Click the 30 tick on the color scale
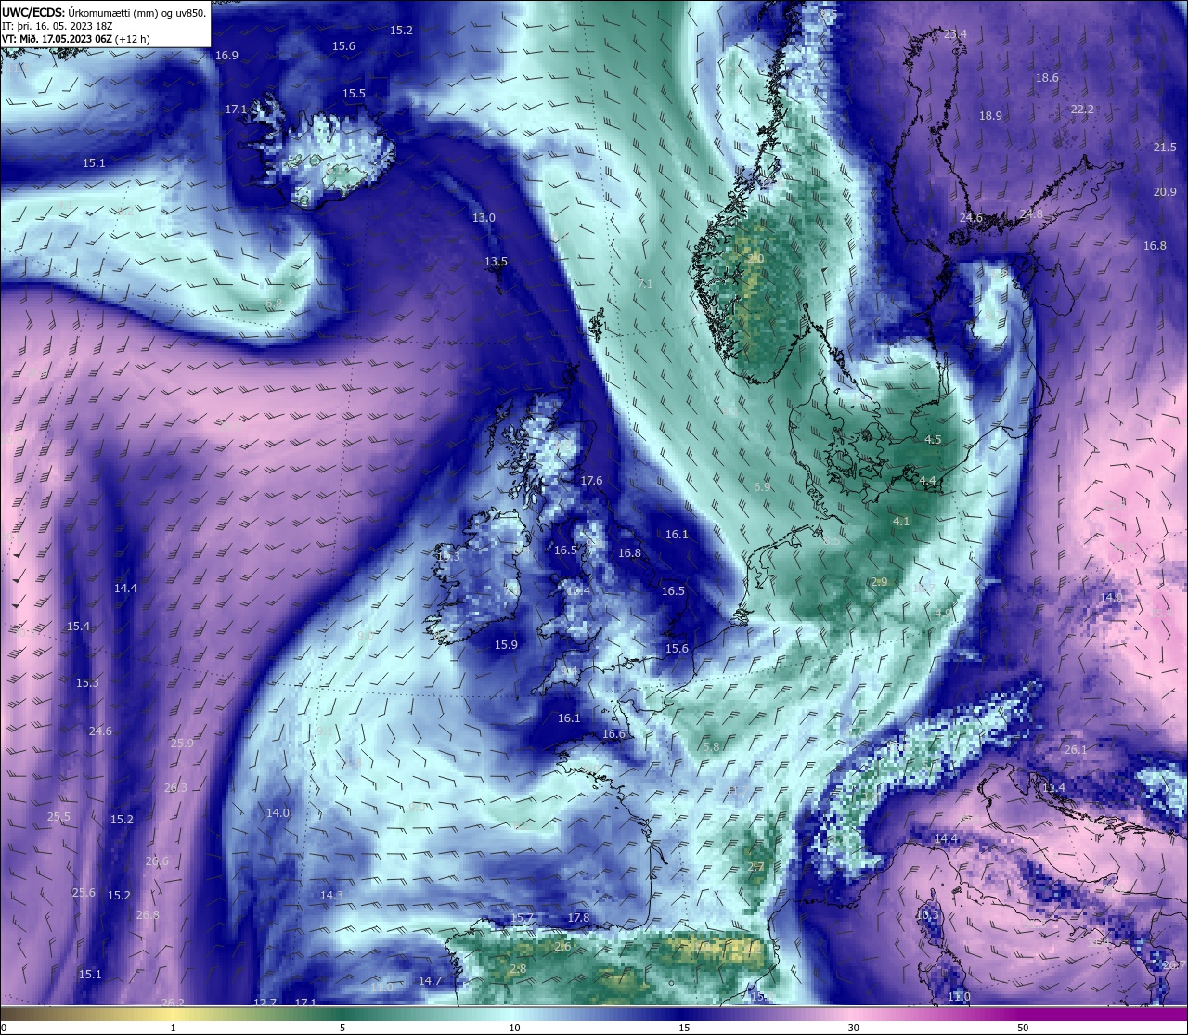 pos(853,1029)
